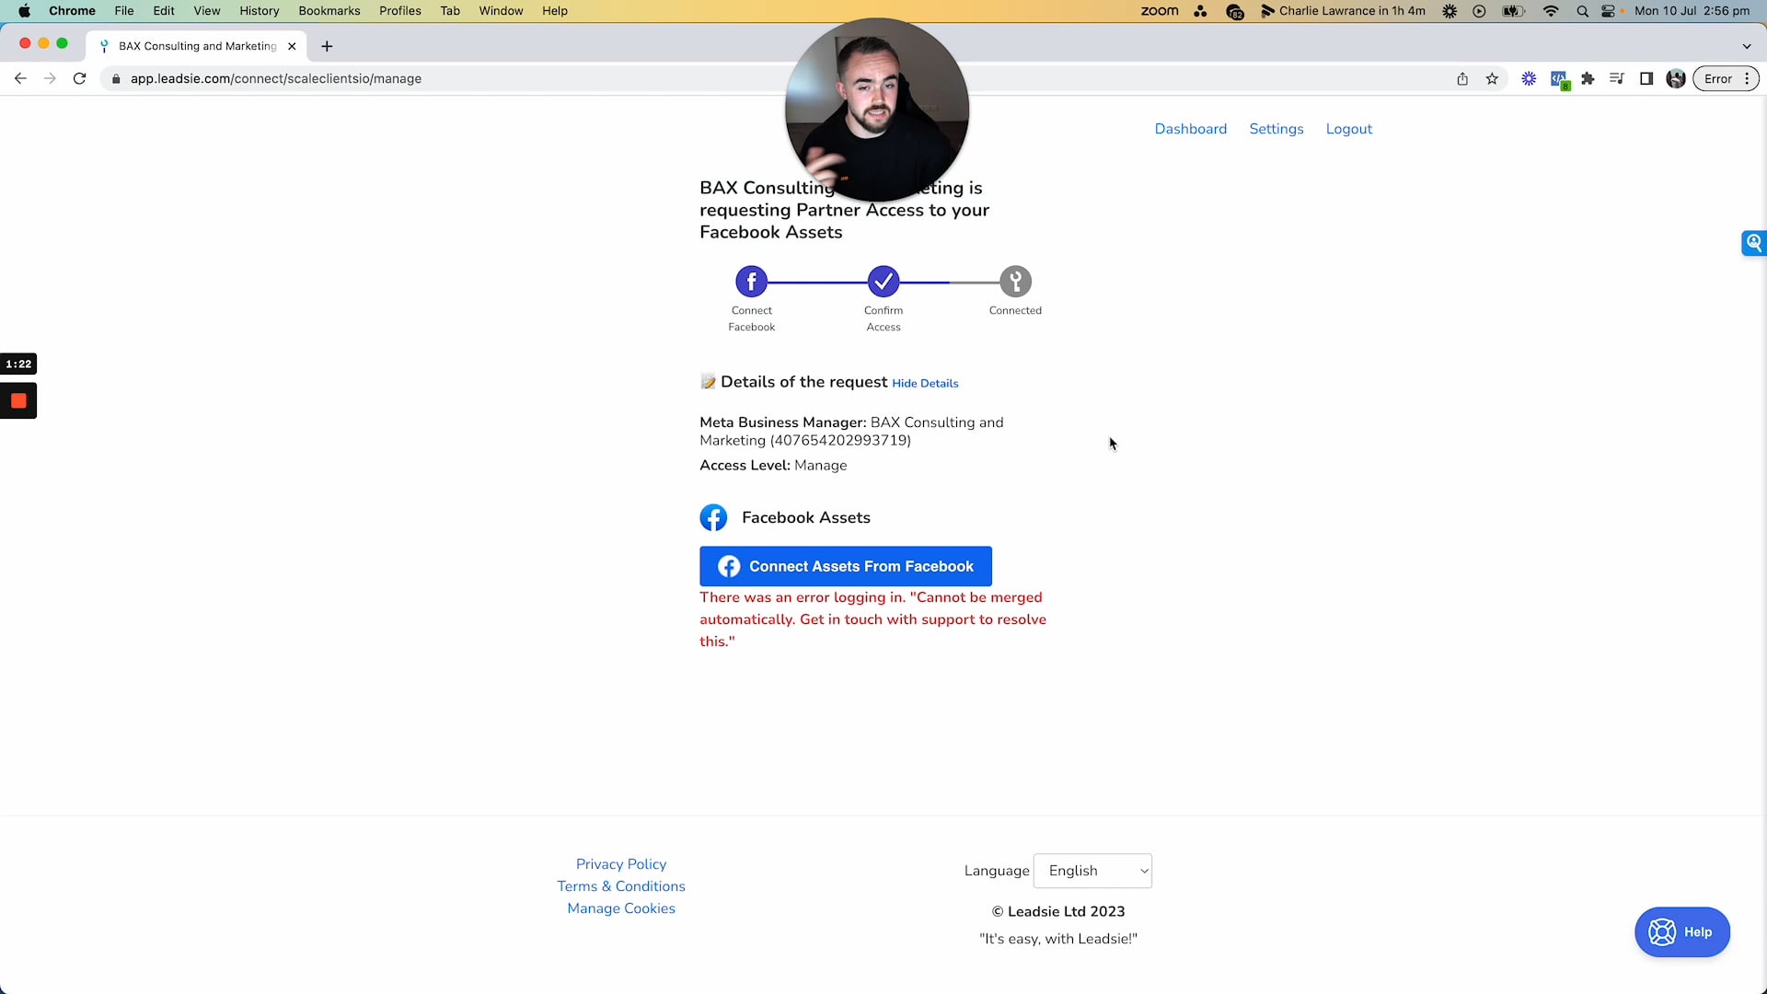Open the Chrome Error menu button
Screen dimensions: 1767x994
coord(1727,78)
